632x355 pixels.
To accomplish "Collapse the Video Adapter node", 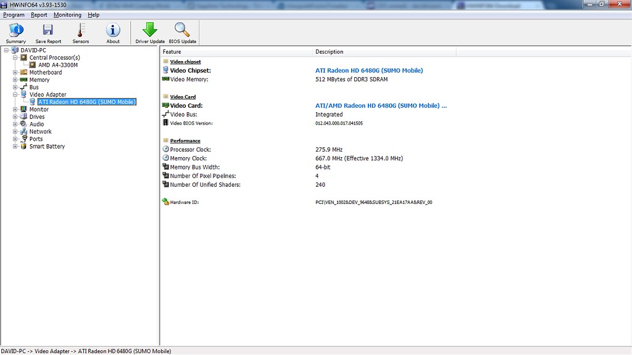I will (15, 94).
